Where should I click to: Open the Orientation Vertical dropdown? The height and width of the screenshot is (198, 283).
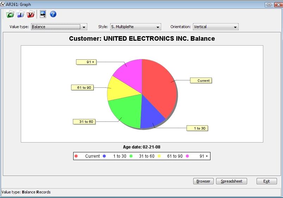tap(216, 27)
